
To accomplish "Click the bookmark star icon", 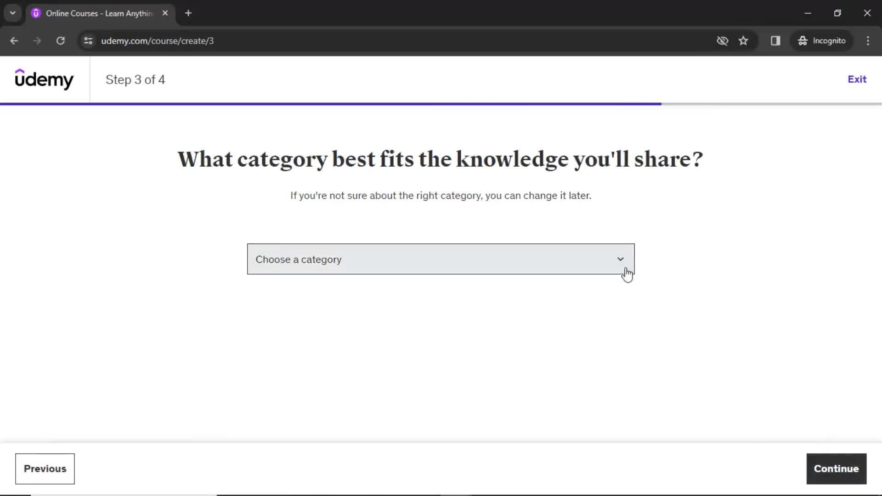I will [x=744, y=40].
